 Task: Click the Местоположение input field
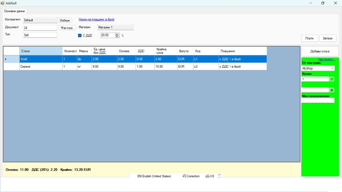318,100
